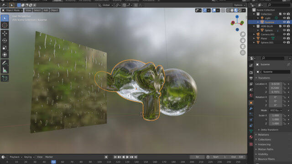This screenshot has width=292, height=164.
Task: Open Tool properties tab icon
Action: point(251,65)
